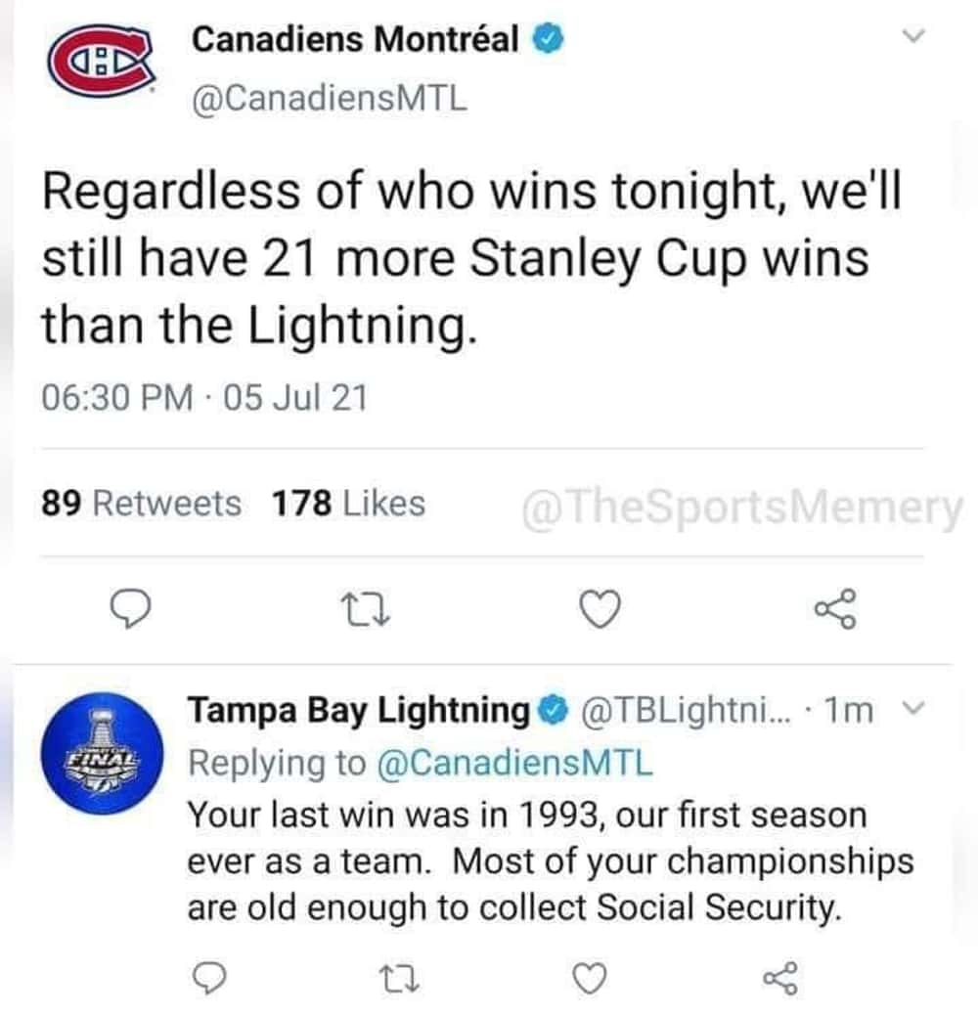Expand the Lightning reply options chevron
The width and height of the screenshot is (978, 1015).
(x=909, y=710)
